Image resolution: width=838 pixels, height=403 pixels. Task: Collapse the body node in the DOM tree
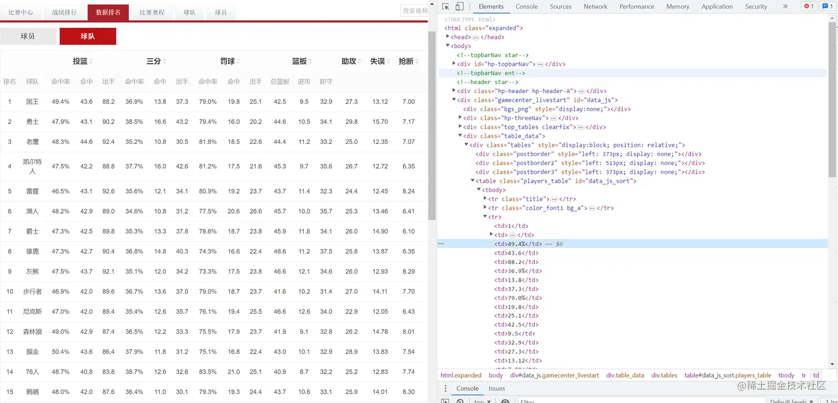pyautogui.click(x=448, y=46)
